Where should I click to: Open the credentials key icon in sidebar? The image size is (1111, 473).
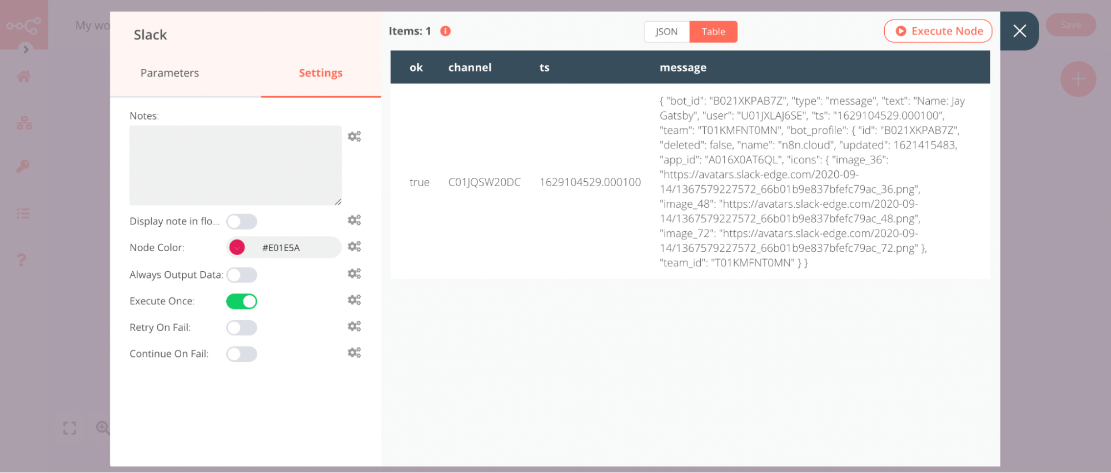click(23, 166)
